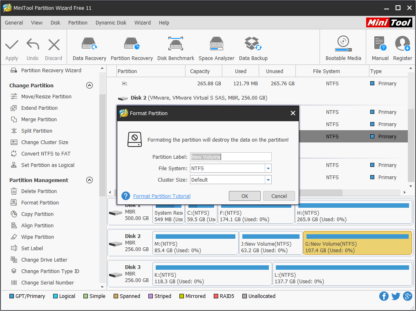Screen dimensions: 416x311
Task: Open MiniTool's Facebook page icon
Action: point(384,296)
